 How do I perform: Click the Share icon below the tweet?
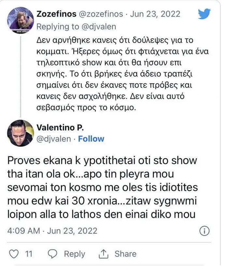pyautogui.click(x=103, y=254)
